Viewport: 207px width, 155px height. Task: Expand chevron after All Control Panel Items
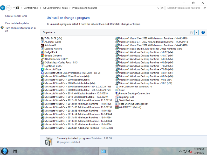[x=70, y=8]
